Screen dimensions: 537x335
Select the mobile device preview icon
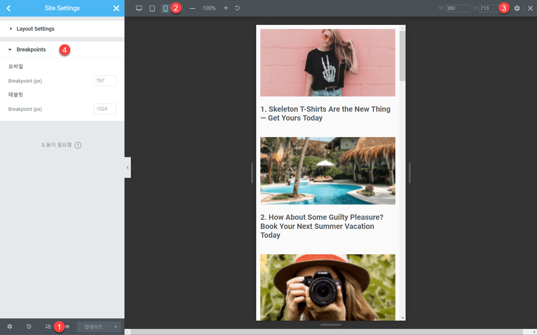[x=165, y=8]
